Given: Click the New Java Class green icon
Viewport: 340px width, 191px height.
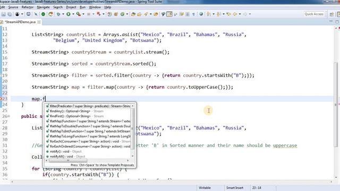Looking at the screenshot, I should 122,14.
